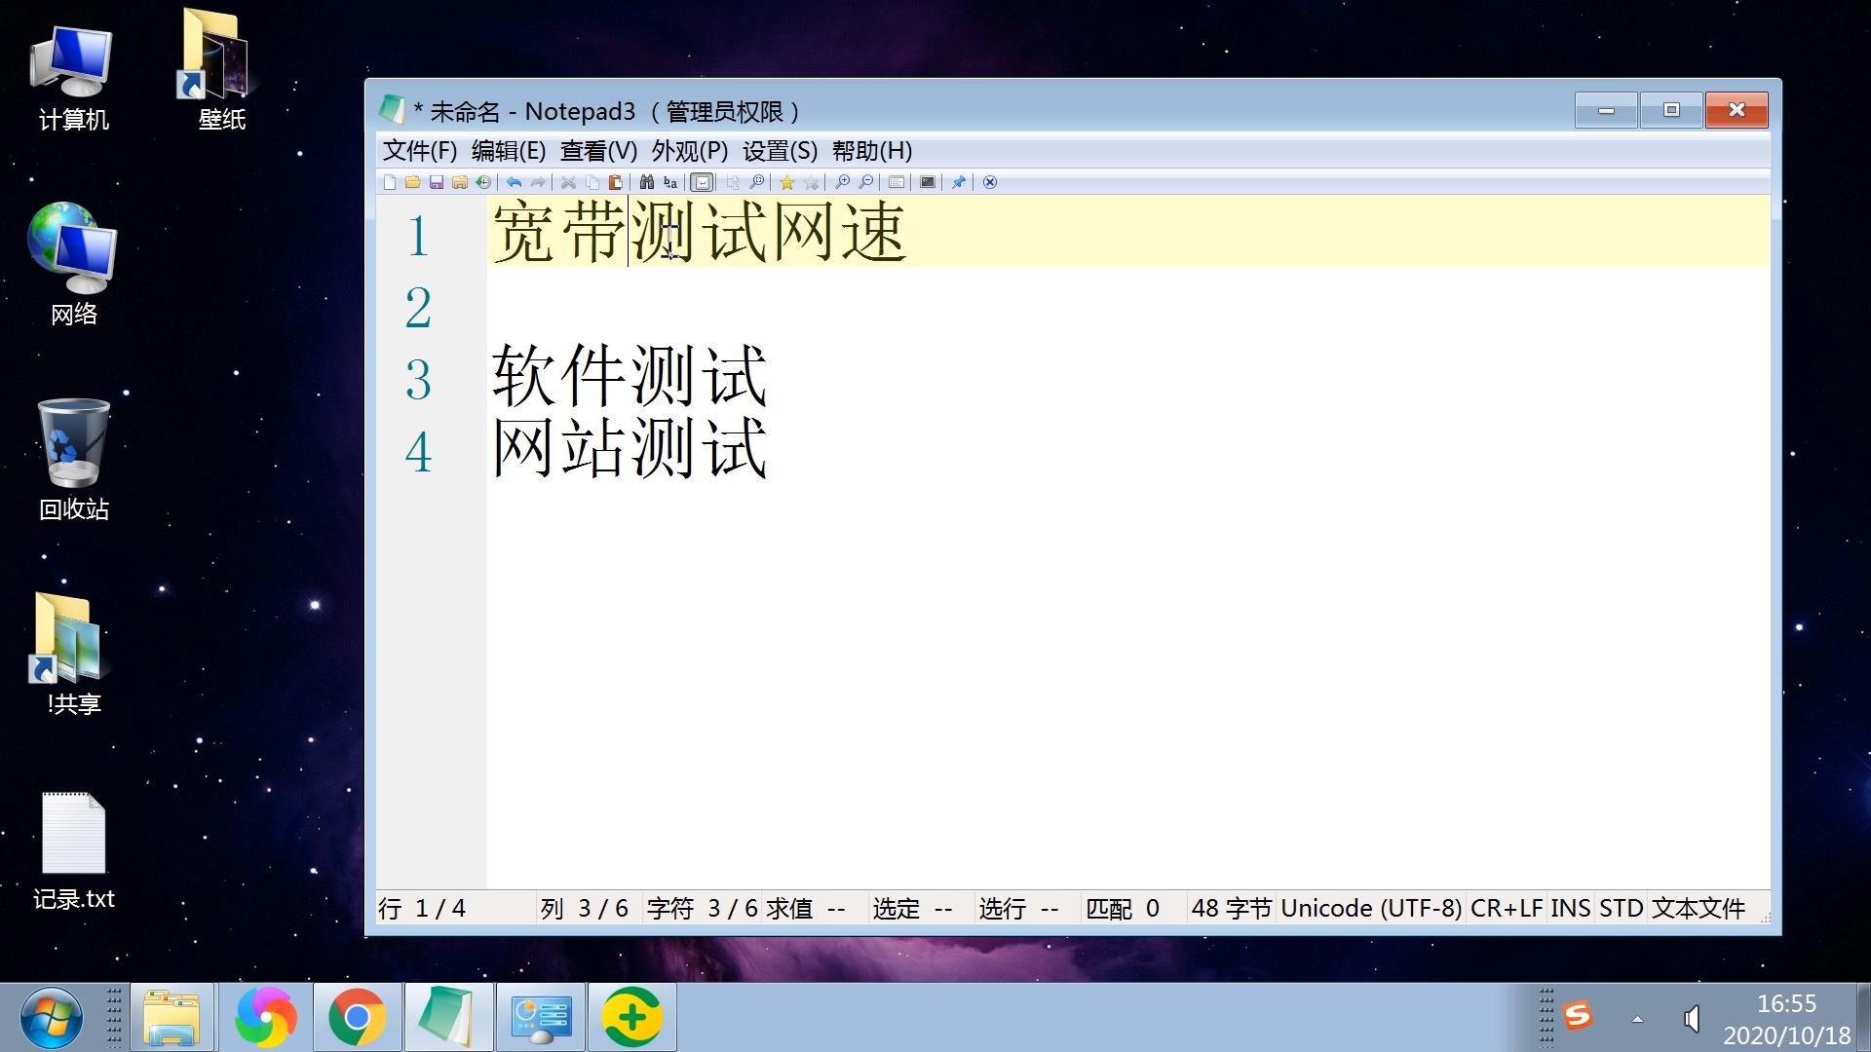Click the Zoom out magnifier icon
Viewport: 1871px width, 1052px height.
pos(865,182)
